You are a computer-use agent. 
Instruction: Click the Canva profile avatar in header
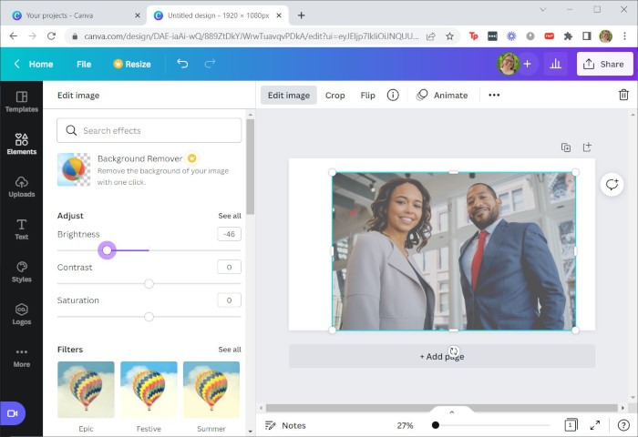tap(509, 64)
